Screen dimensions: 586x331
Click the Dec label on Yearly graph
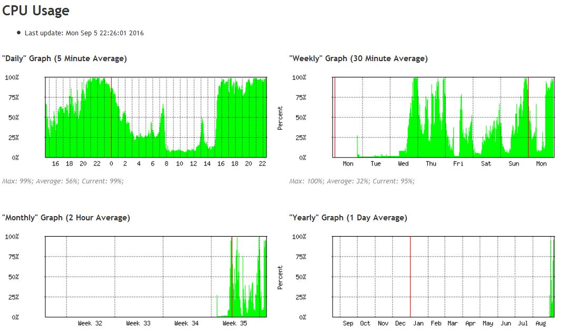[x=401, y=323]
